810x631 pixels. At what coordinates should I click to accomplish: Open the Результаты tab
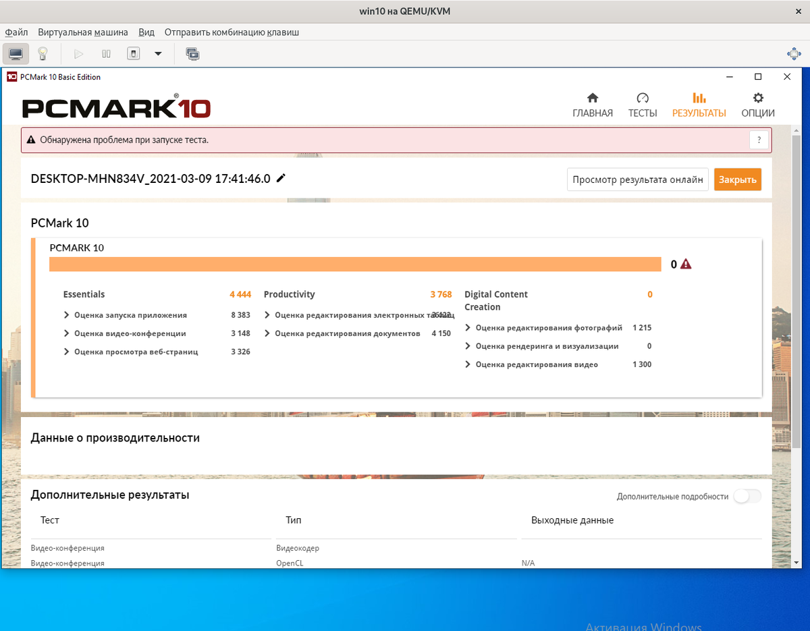[699, 105]
